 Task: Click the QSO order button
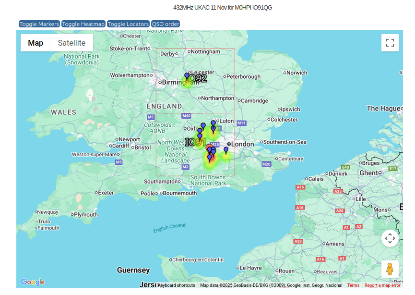click(x=166, y=24)
